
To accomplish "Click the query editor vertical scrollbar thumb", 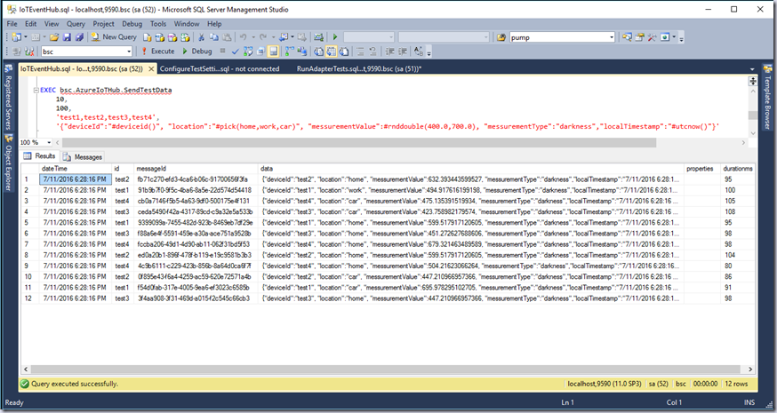I will (753, 115).
